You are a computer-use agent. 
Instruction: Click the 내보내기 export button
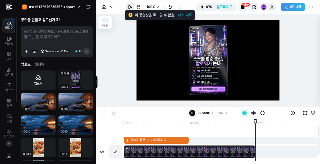[x=293, y=7]
